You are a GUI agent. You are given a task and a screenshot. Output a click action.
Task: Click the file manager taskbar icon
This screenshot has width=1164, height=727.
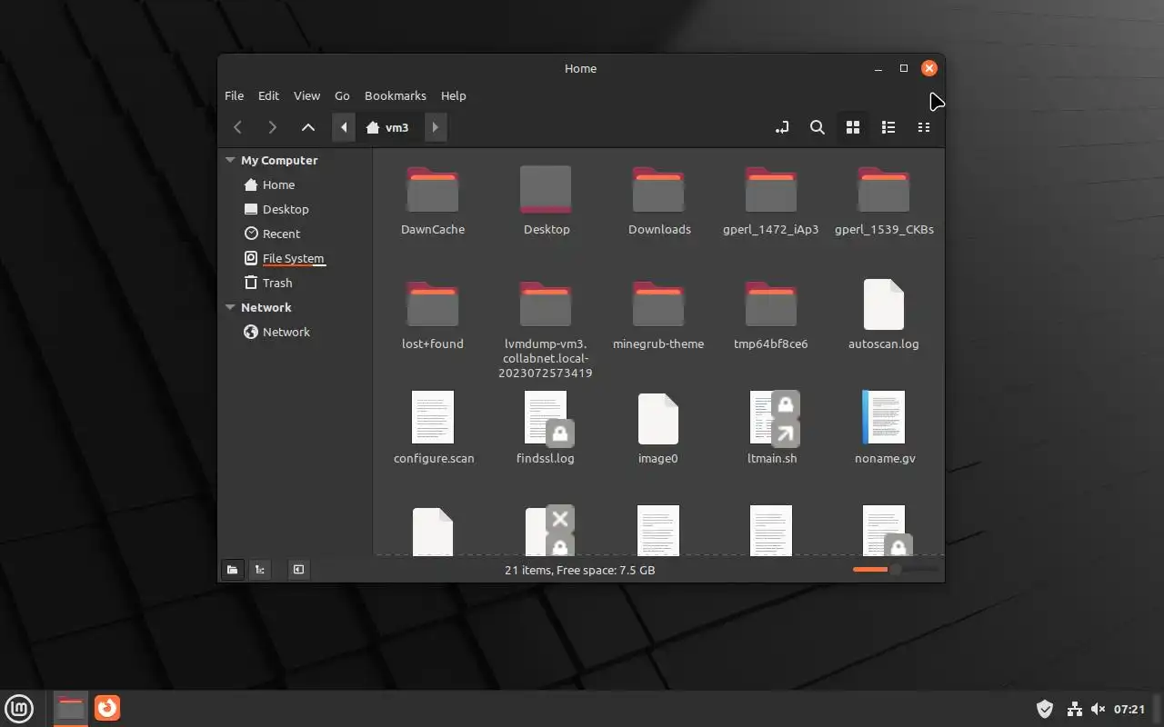click(x=71, y=708)
